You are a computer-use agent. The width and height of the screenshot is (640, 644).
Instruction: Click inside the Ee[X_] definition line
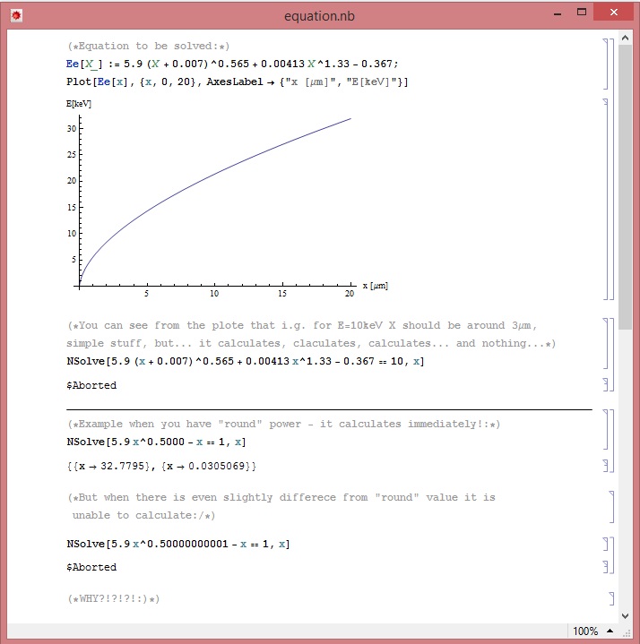pos(232,64)
